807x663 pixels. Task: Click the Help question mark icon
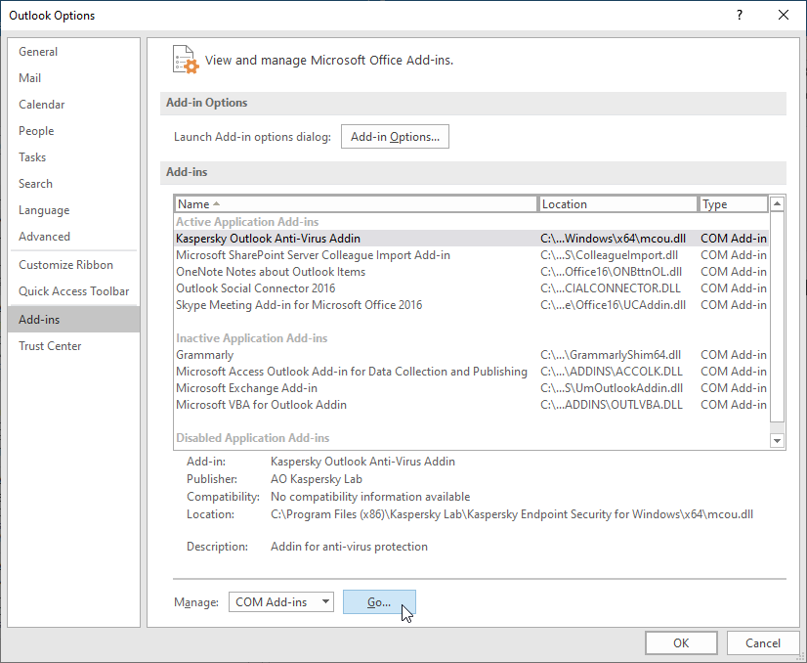tap(740, 15)
